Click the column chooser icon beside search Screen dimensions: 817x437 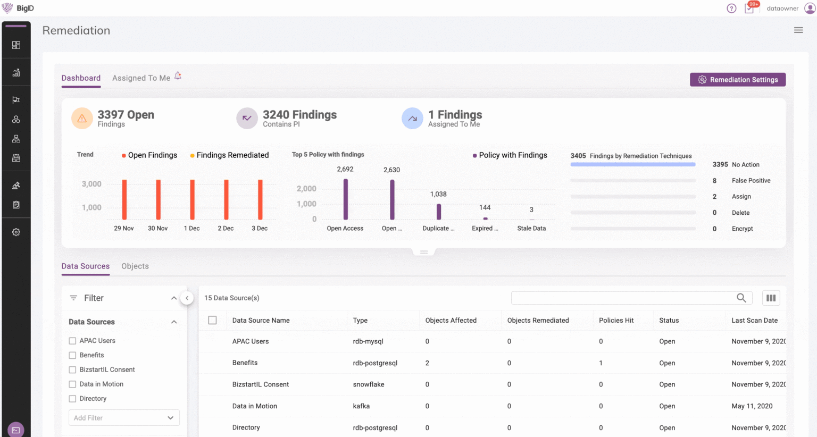tap(771, 298)
